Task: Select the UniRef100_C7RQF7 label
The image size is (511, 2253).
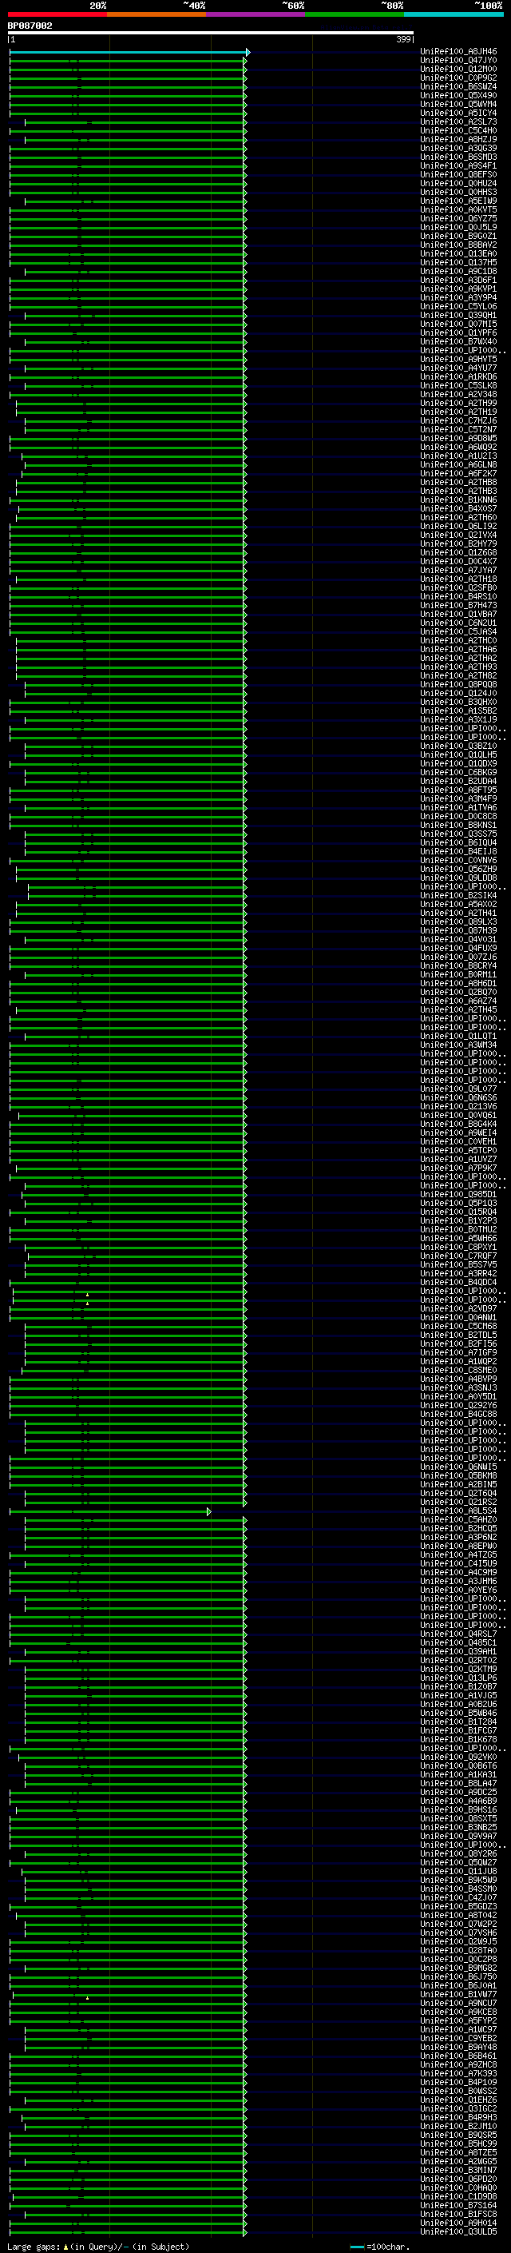Action: (x=458, y=1256)
